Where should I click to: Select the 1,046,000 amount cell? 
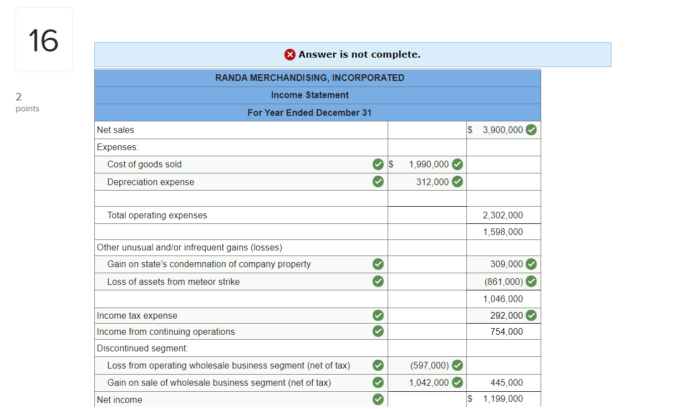[503, 298]
